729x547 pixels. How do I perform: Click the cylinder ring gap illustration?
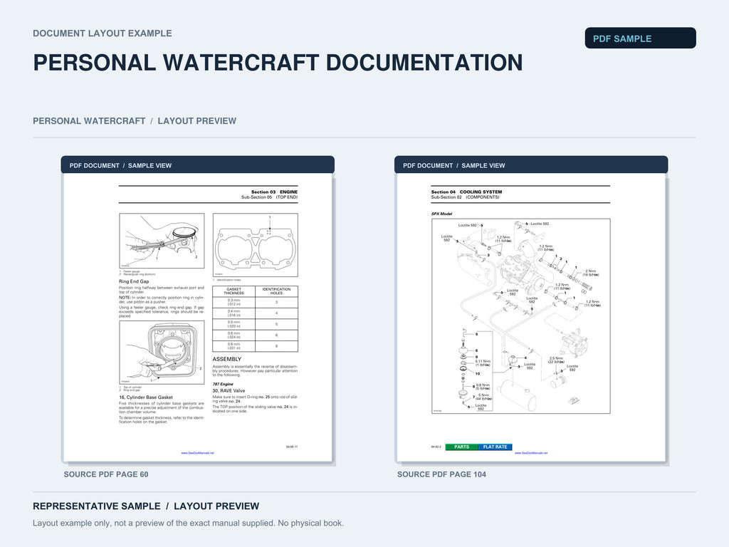pos(162,353)
